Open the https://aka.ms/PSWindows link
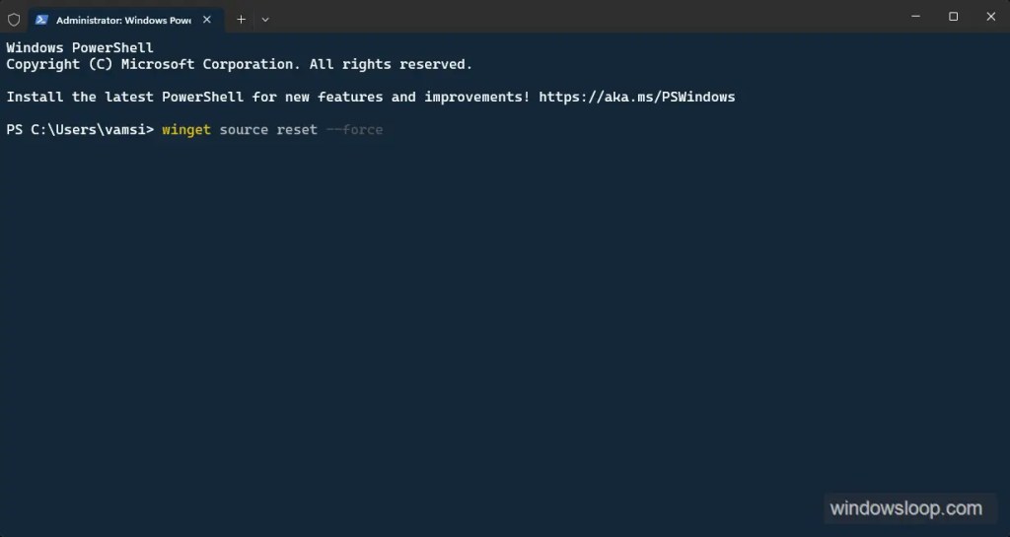 click(x=636, y=98)
